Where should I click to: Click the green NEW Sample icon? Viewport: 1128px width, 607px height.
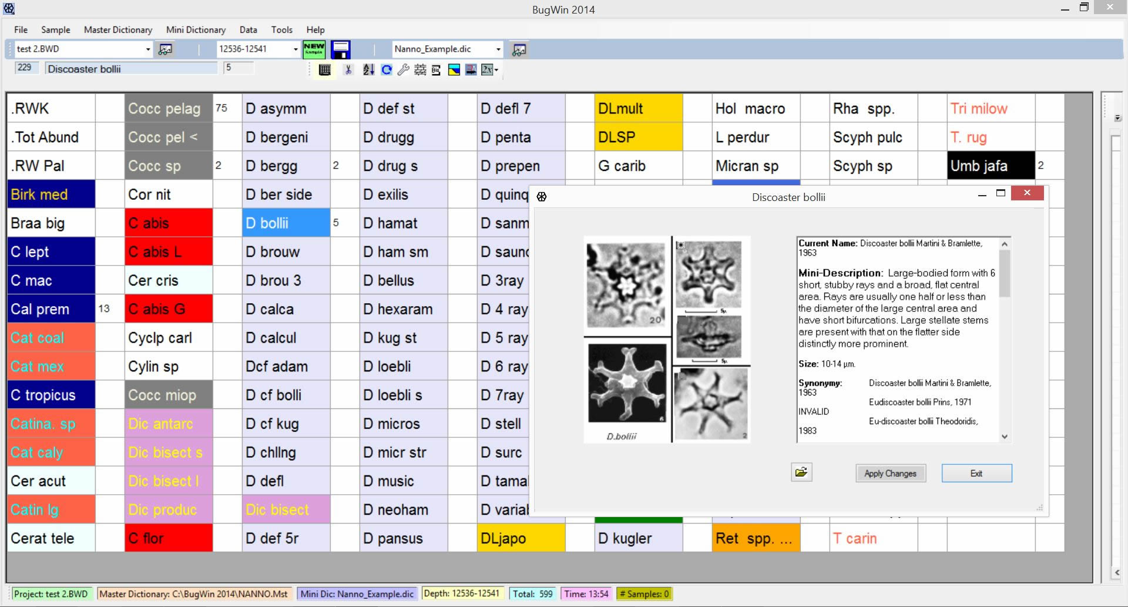(314, 49)
